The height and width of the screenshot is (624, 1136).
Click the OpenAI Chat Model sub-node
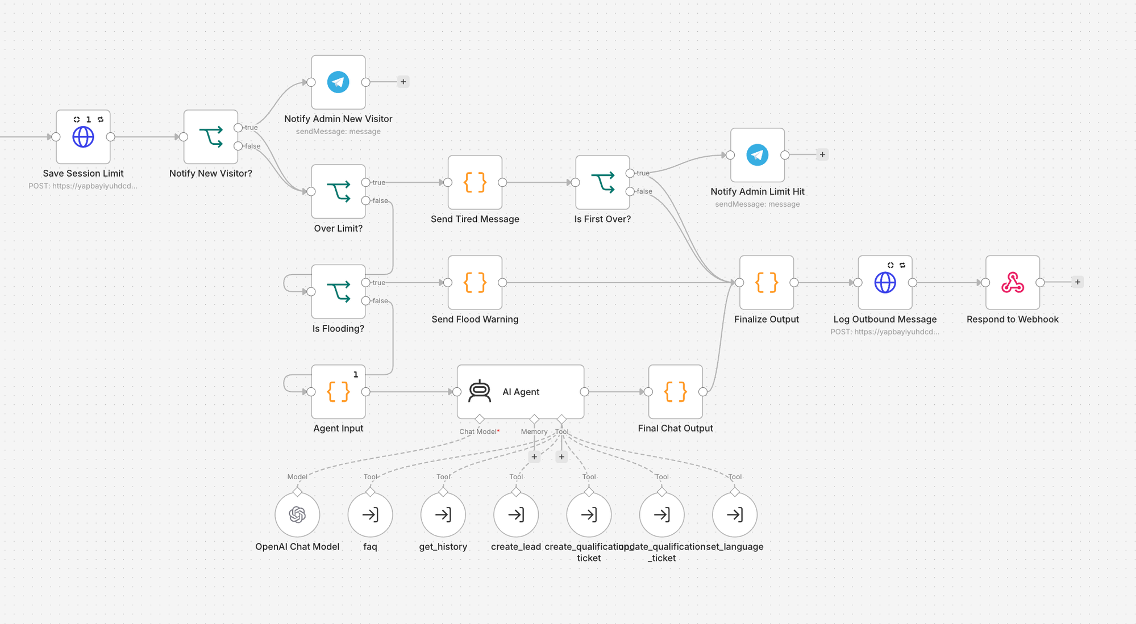(297, 514)
